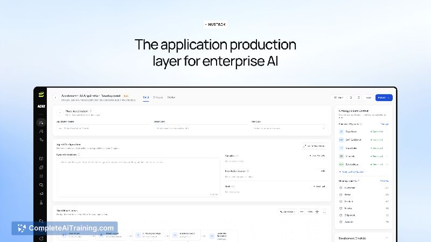Viewport: 431px width, 242px height.
Task: Switch to the Simulate tab
Action: 158,97
